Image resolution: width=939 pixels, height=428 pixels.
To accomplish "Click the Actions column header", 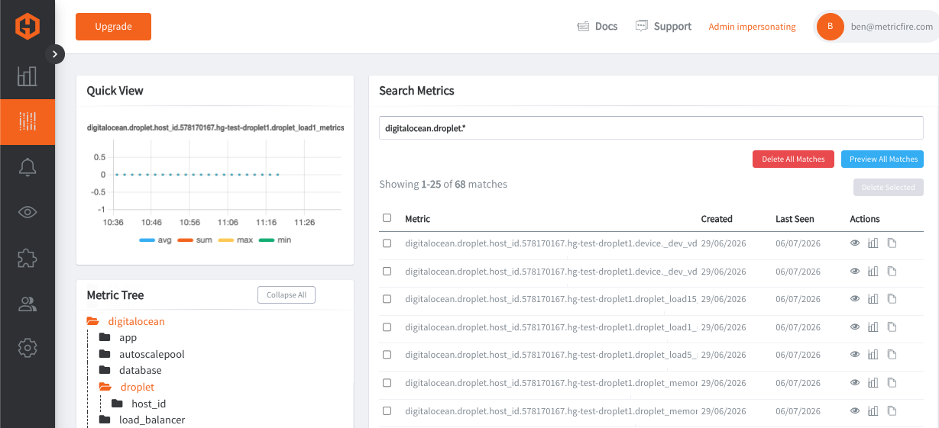I will tap(865, 219).
